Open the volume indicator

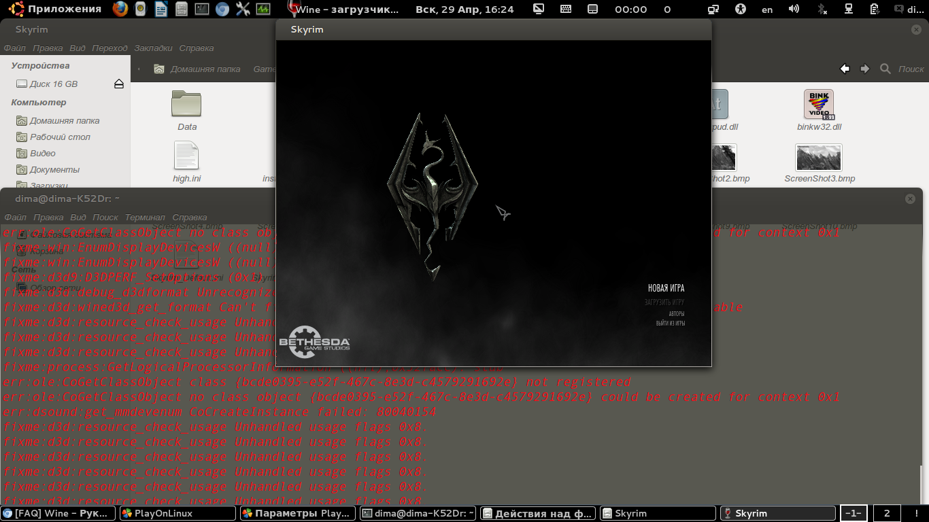(794, 9)
